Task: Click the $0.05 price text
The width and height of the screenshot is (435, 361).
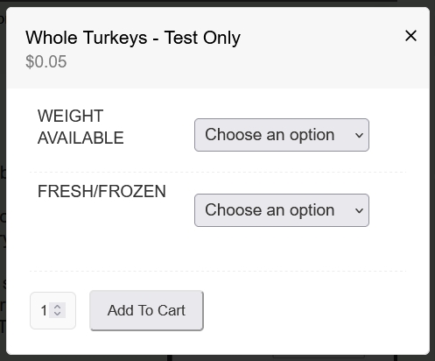Action: 46,61
